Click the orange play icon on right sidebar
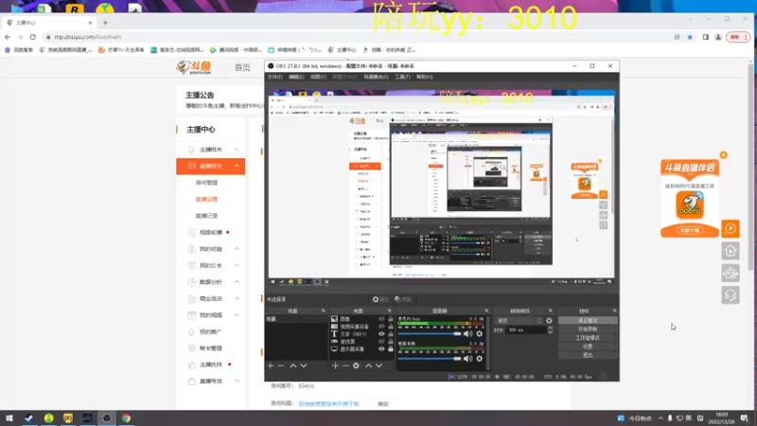 (731, 228)
